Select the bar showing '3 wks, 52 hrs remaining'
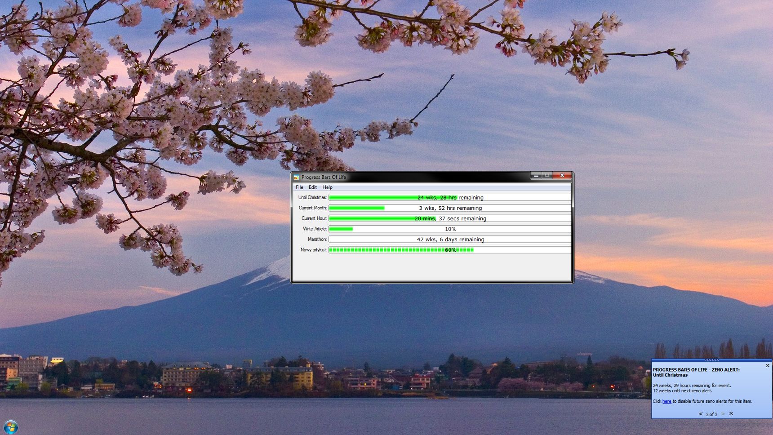Screen dimensions: 773x435 click(x=450, y=208)
